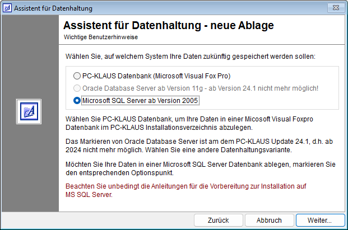This screenshot has height=230, width=348.
Task: Proceed with the Weiter... button
Action: tap(320, 220)
